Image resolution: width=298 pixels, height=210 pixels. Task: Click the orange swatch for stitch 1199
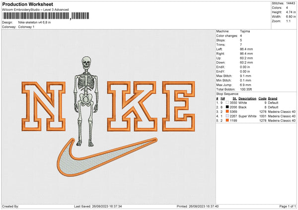(x=227, y=120)
